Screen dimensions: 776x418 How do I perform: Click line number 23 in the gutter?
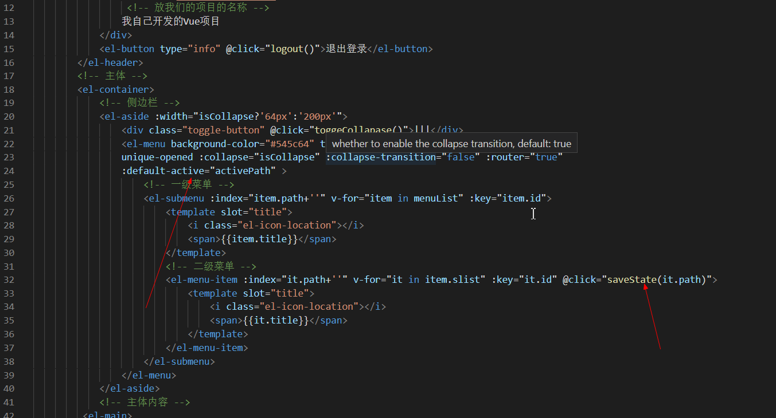[9, 157]
